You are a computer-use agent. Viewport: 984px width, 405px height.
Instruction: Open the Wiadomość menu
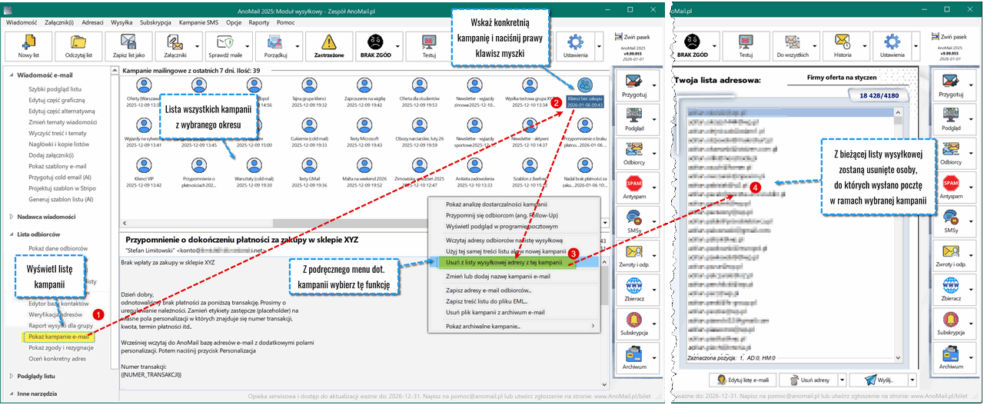(x=21, y=23)
